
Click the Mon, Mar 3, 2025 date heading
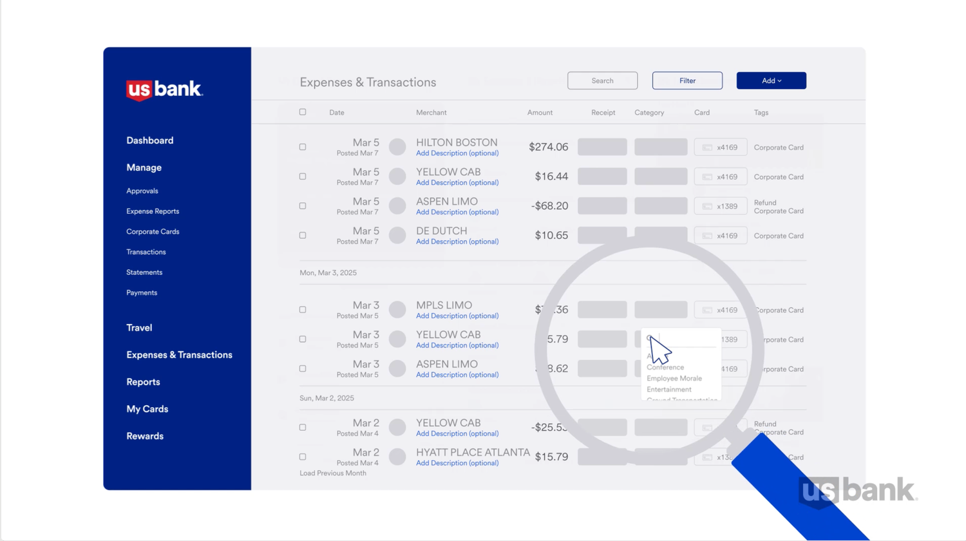point(328,273)
